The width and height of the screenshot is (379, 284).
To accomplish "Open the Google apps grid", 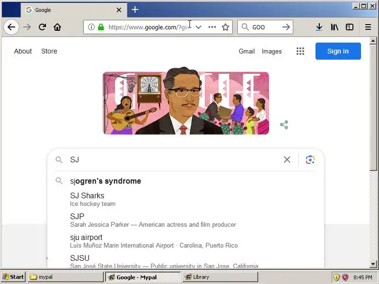I will pos(300,51).
